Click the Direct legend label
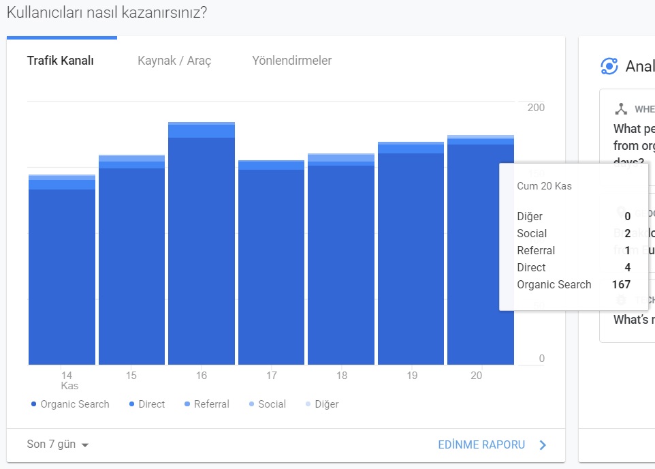The width and height of the screenshot is (655, 469). coord(152,404)
